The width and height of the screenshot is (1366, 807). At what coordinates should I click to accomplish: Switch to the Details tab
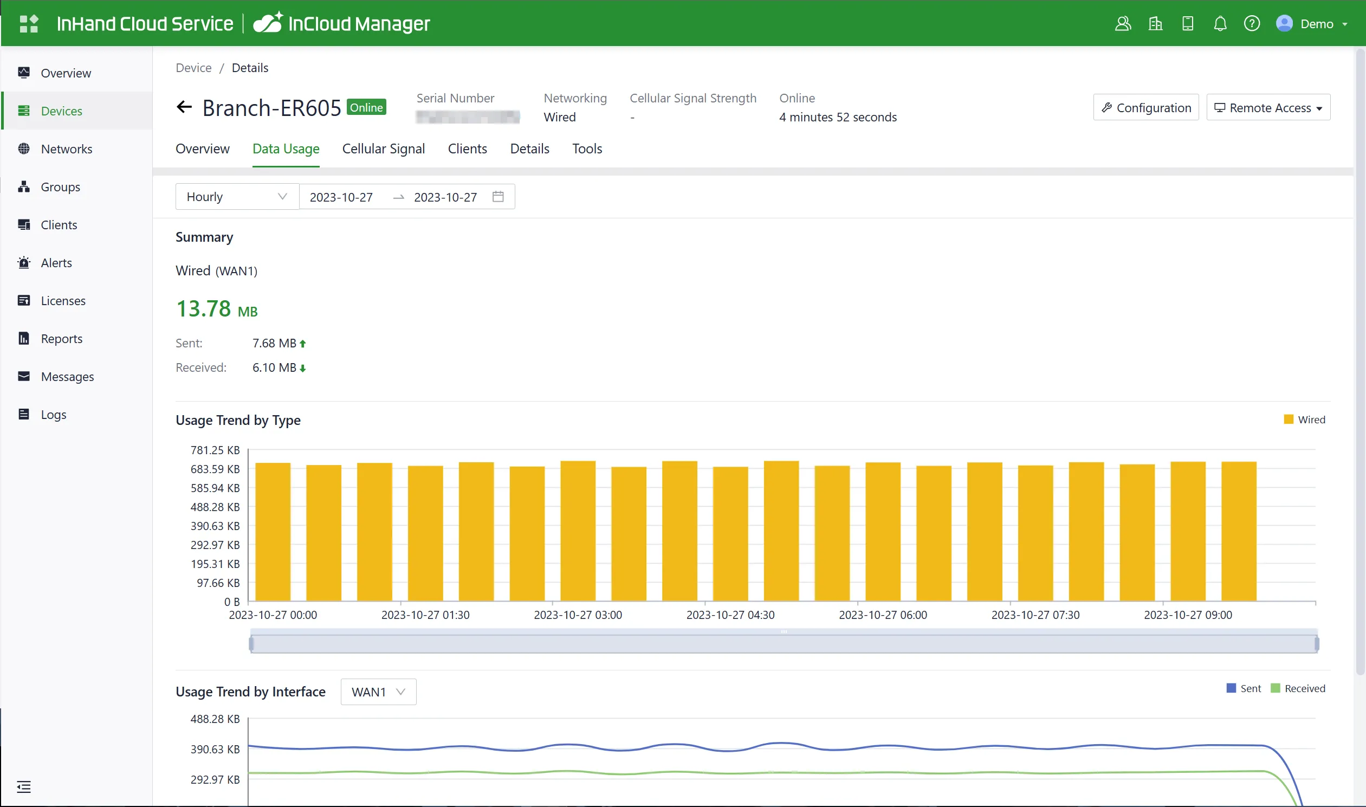click(x=529, y=149)
